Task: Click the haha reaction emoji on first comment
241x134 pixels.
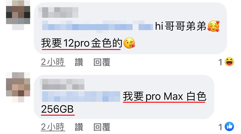Action: 229,62
